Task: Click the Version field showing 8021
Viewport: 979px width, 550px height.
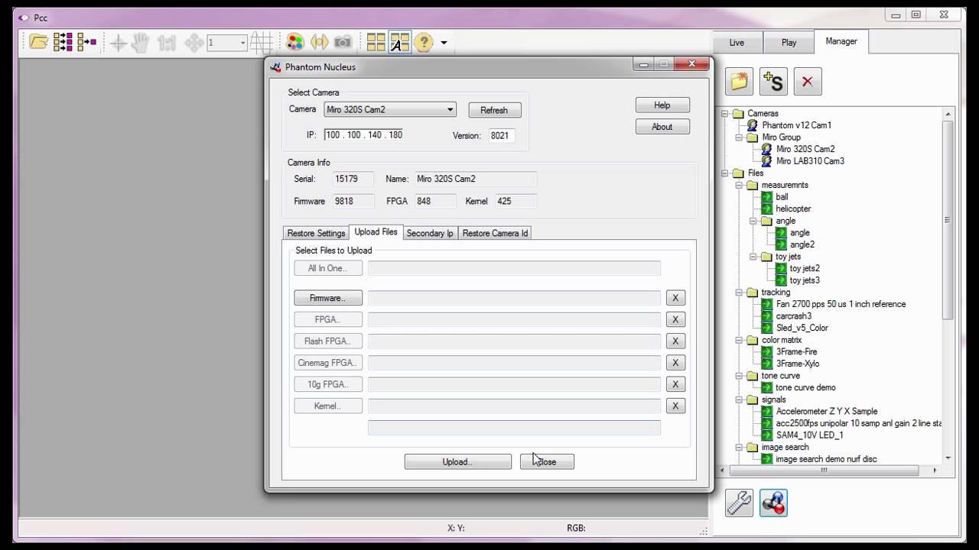Action: tap(501, 135)
